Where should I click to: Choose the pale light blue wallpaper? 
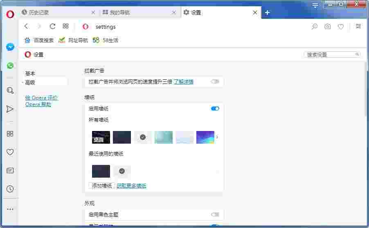point(184,137)
